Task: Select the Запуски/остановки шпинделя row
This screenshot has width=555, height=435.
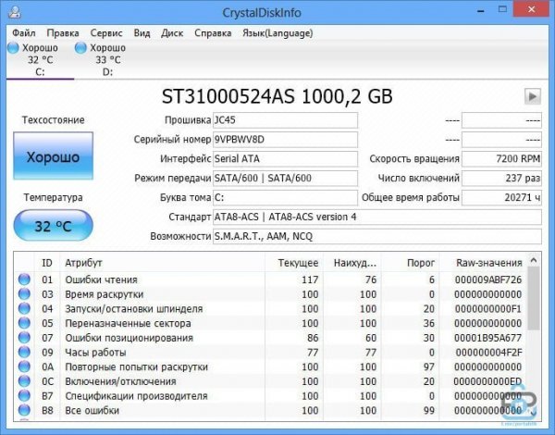Action: 270,308
